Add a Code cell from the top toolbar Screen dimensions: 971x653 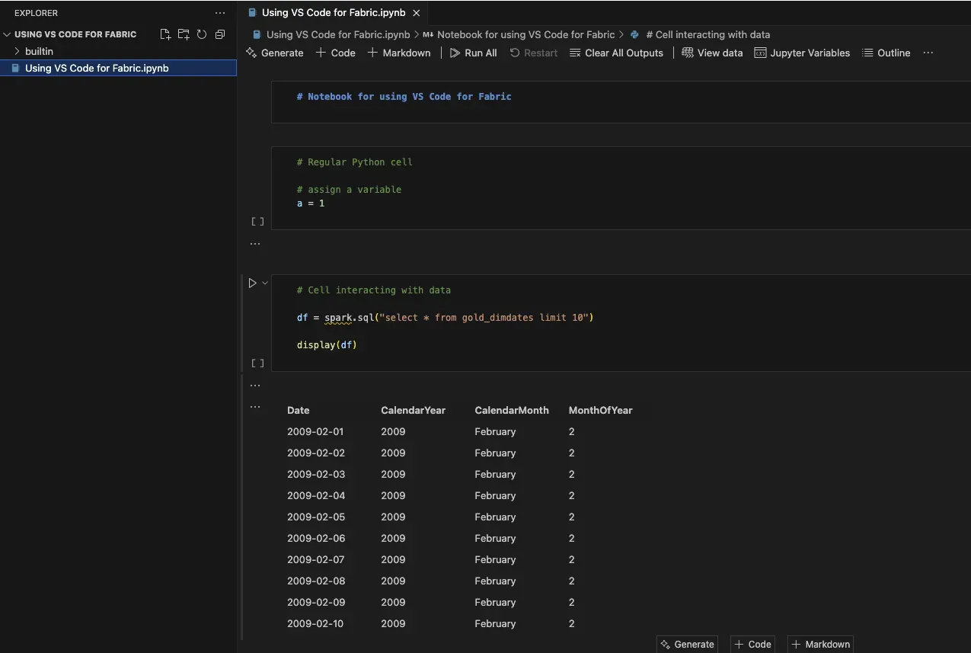point(336,53)
